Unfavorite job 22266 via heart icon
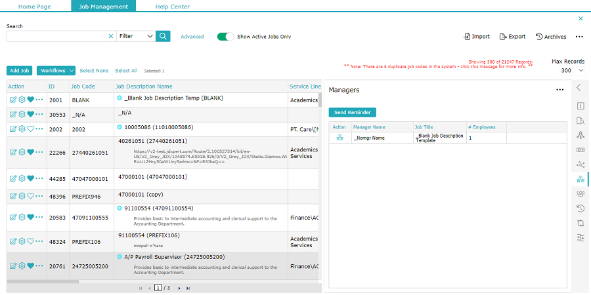The width and height of the screenshot is (591, 295). pos(30,153)
